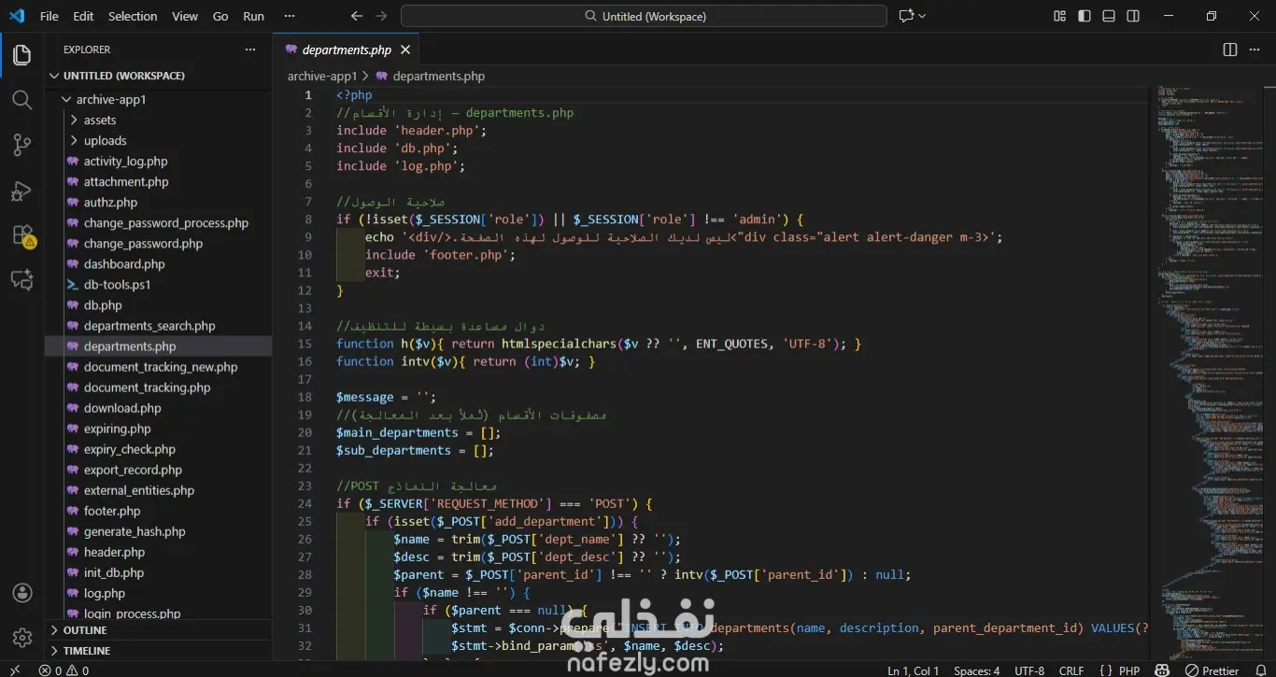Click the errors and warnings status indicator
1276x677 pixels.
click(64, 670)
